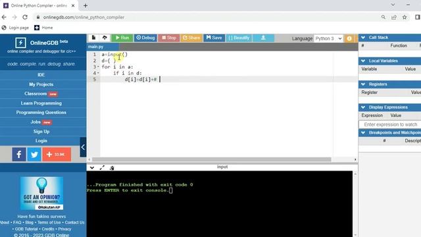
Task: Open the Login page bookmark
Action: coord(15,28)
